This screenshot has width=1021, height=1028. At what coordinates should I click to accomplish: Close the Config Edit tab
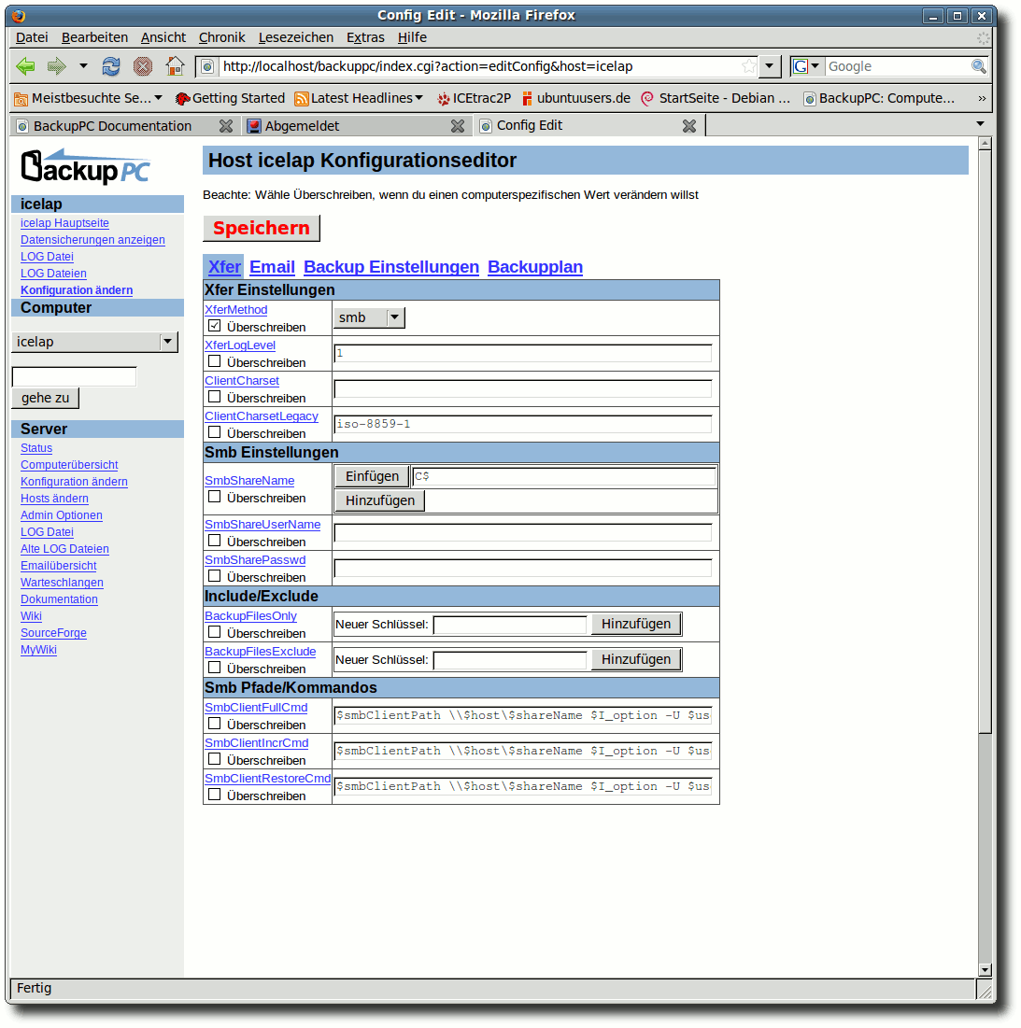click(x=689, y=126)
